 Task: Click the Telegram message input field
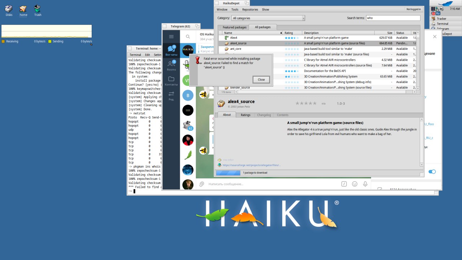point(273,184)
